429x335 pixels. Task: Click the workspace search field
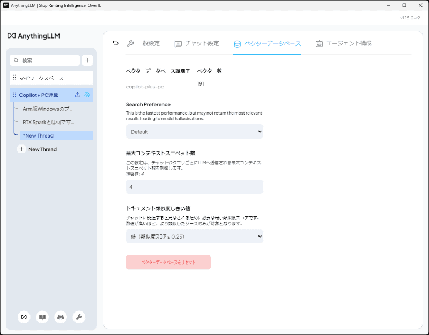[45, 60]
